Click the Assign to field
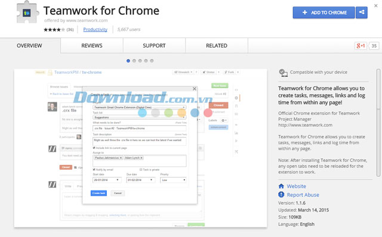 point(139,161)
